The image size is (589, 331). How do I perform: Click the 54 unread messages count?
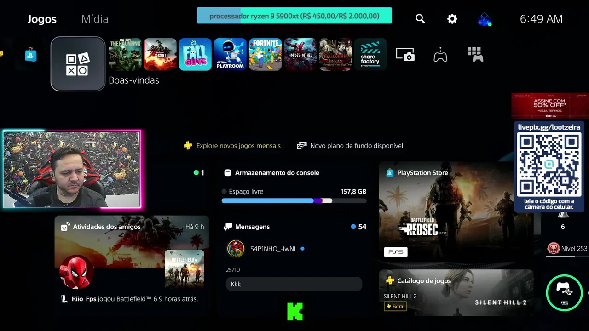click(x=362, y=227)
